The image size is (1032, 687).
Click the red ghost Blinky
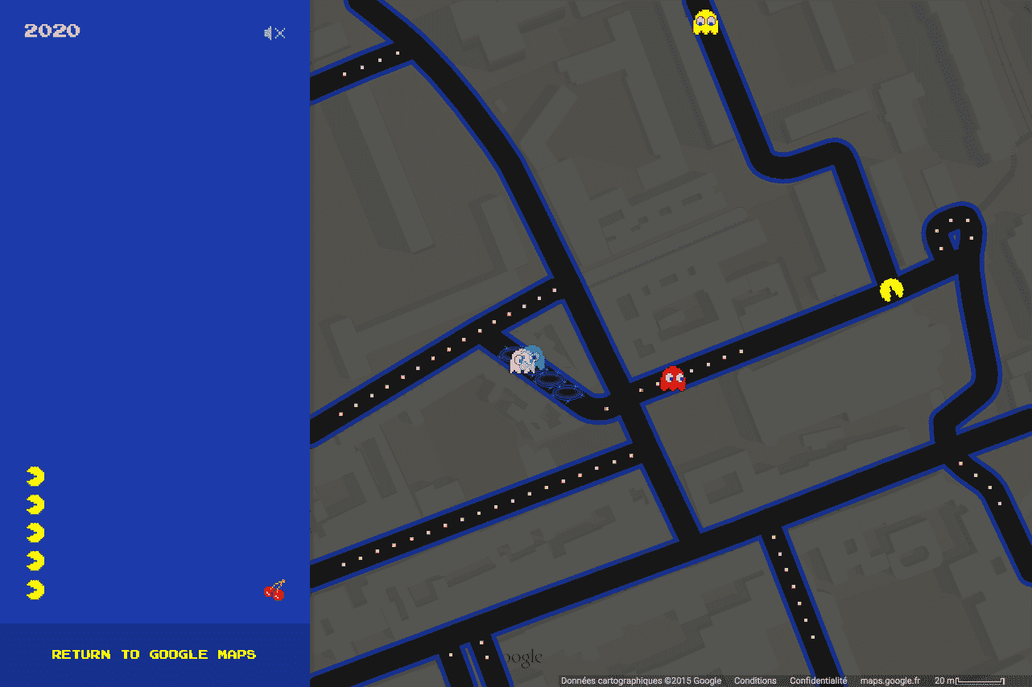point(673,378)
